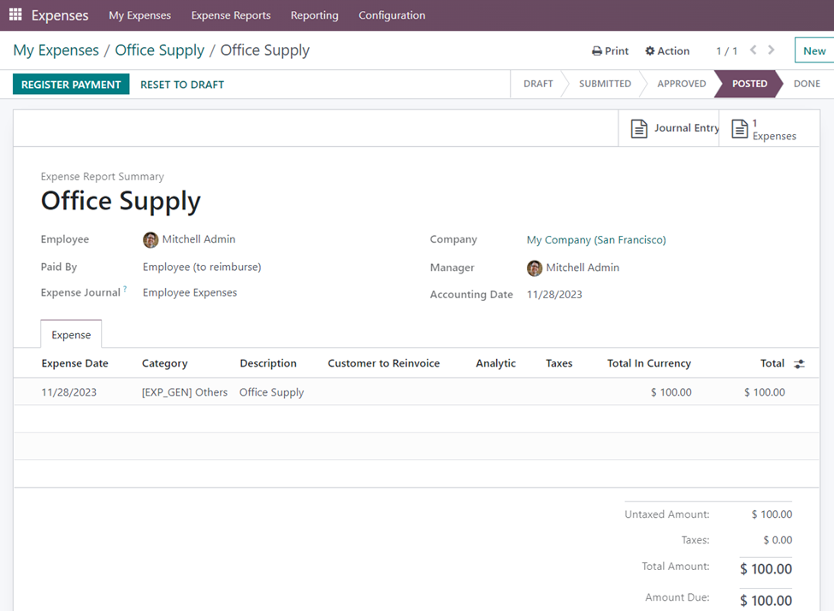This screenshot has height=611, width=834.
Task: Go to previous record arrow
Action: [754, 50]
